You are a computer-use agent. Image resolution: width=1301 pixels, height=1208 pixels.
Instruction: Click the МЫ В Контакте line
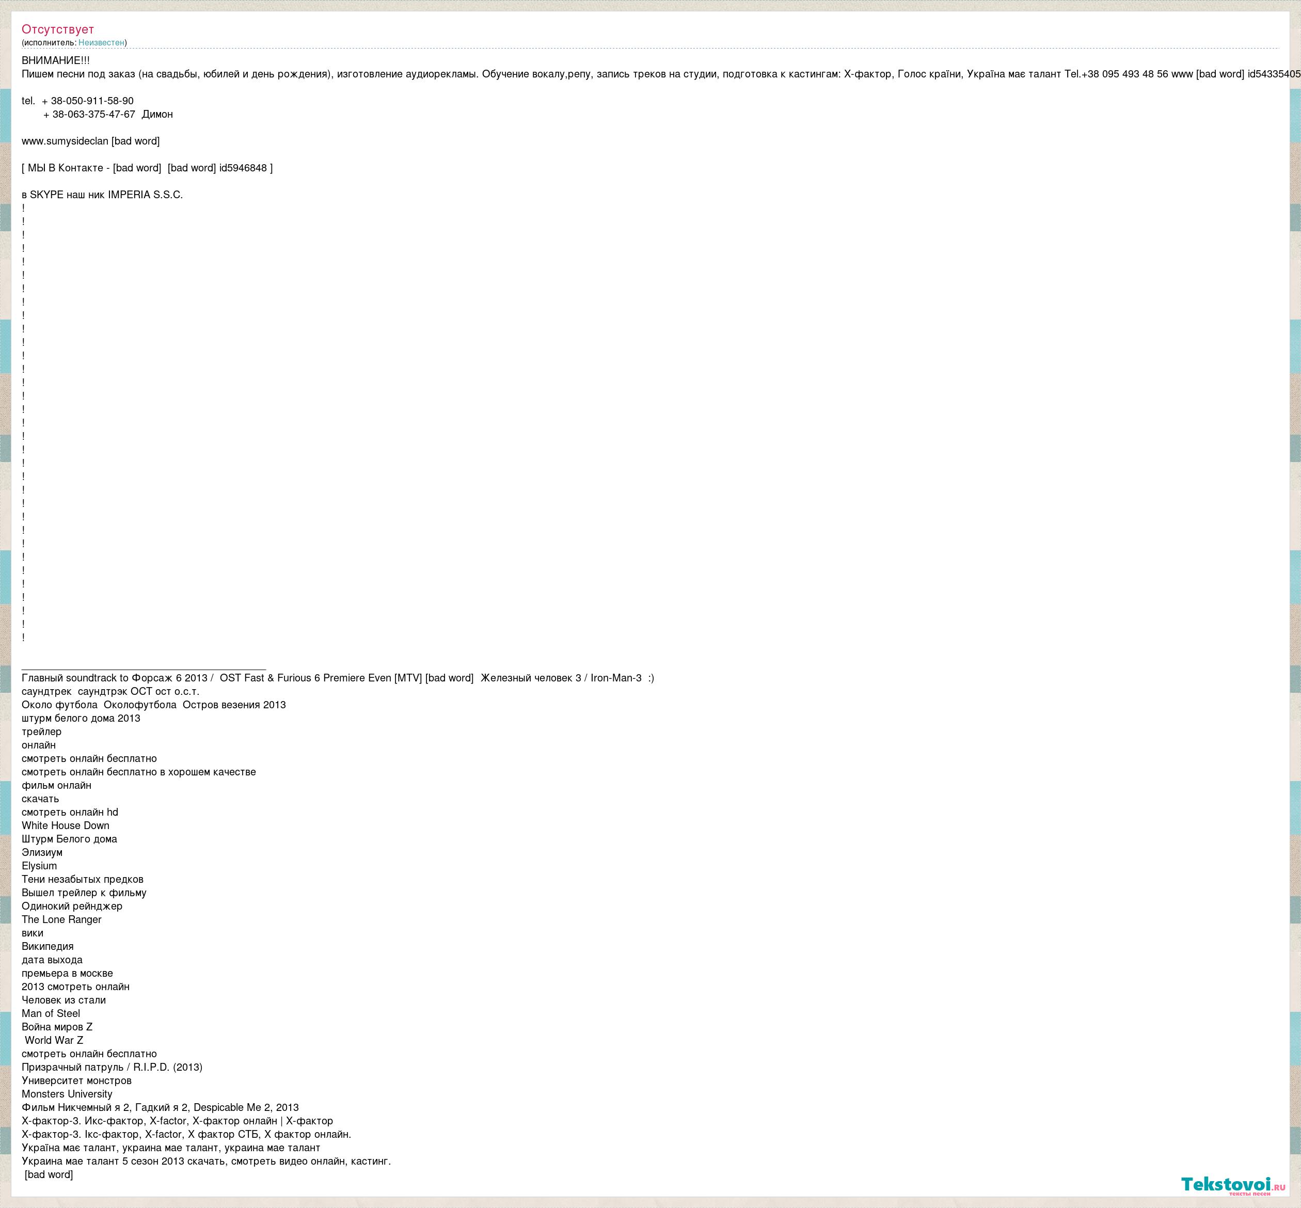tap(147, 168)
